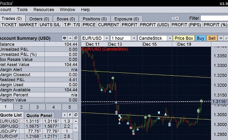
Task: Open the EUR/USD currency pair dropdown
Action: (107, 38)
